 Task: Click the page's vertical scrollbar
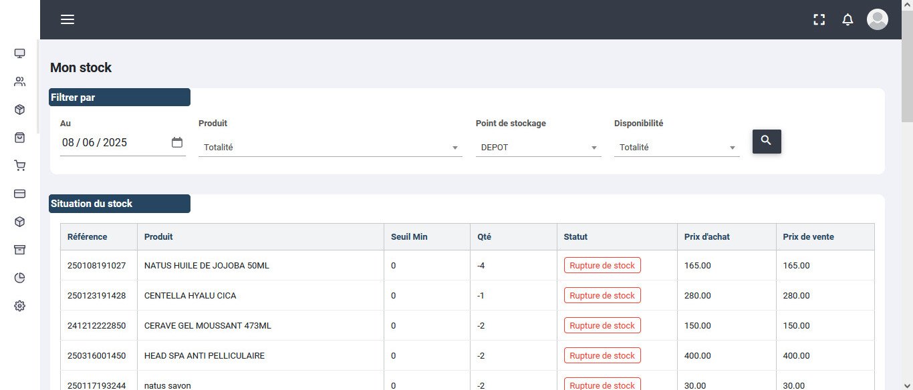tap(907, 80)
